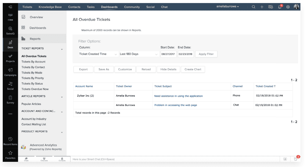Click the download icon in bottom bar
Image resolution: width=305 pixels, height=167 pixels.
click(285, 159)
